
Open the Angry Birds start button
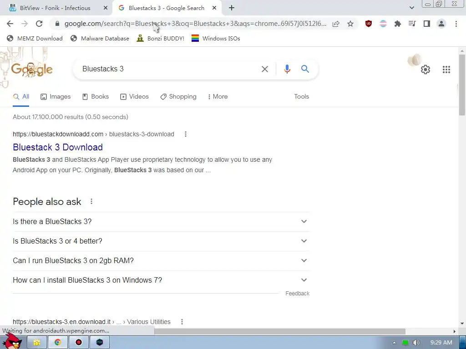pos(12,341)
